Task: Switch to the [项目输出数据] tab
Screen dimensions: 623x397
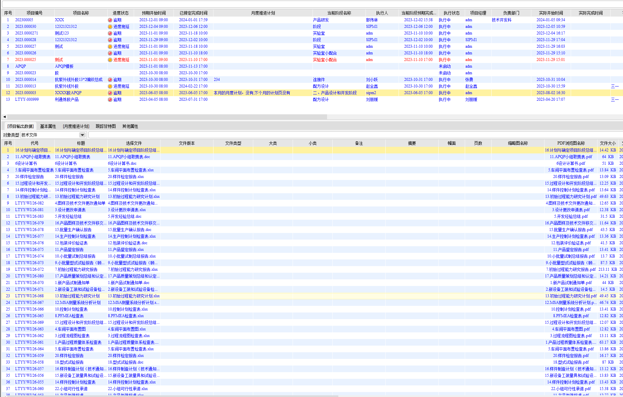Action: [21, 126]
